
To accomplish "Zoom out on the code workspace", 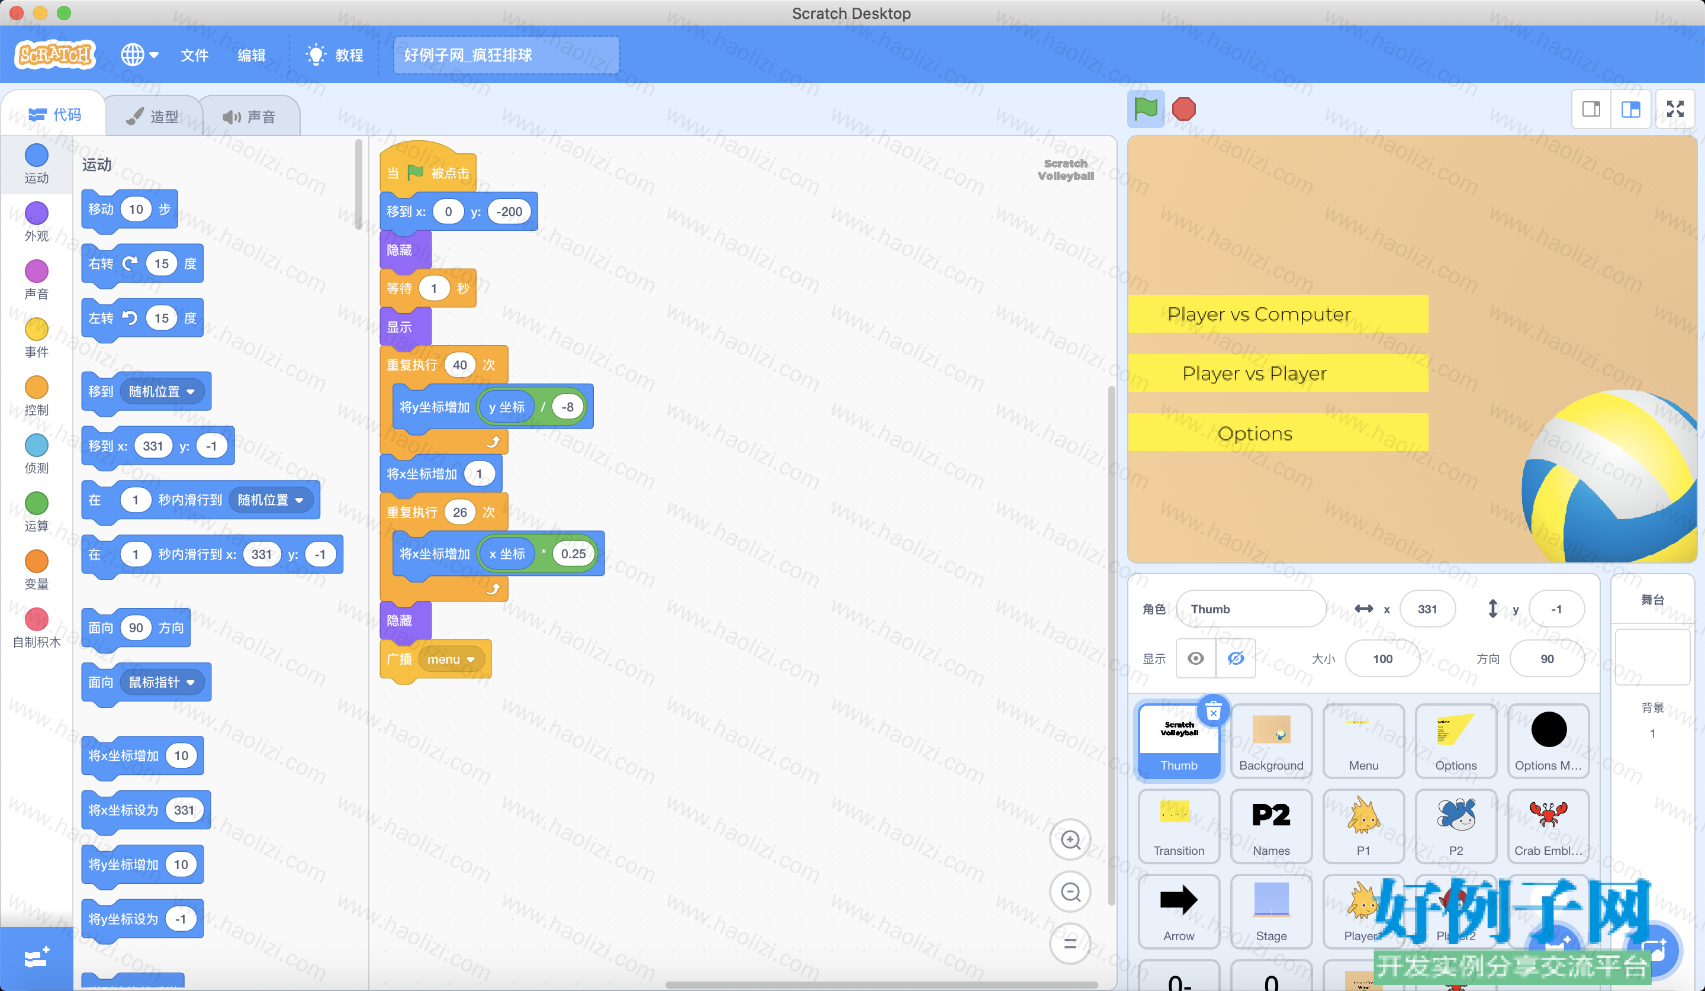I will (x=1070, y=892).
